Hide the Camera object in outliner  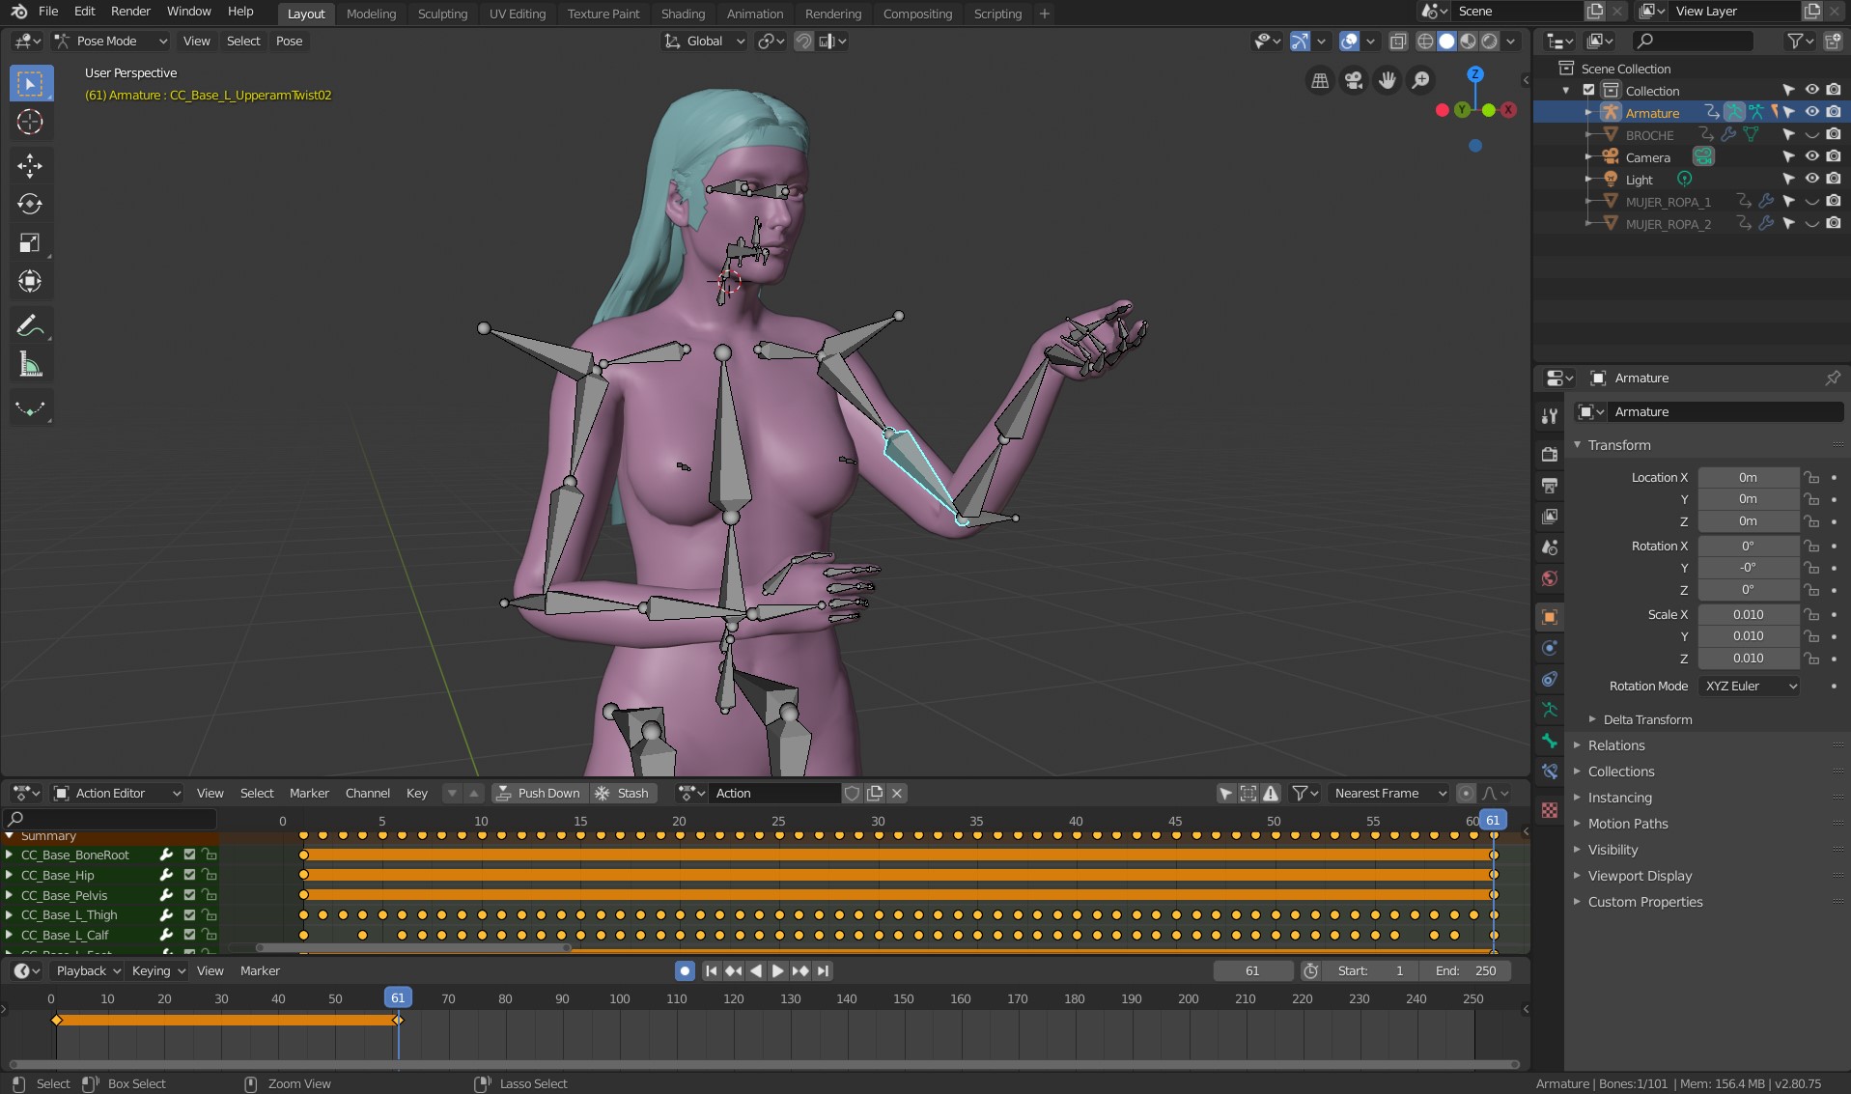(x=1811, y=157)
